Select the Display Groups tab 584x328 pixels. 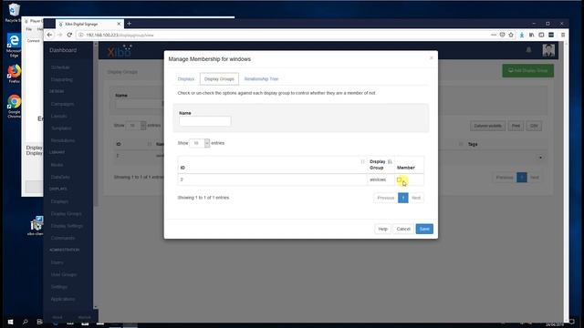point(219,79)
